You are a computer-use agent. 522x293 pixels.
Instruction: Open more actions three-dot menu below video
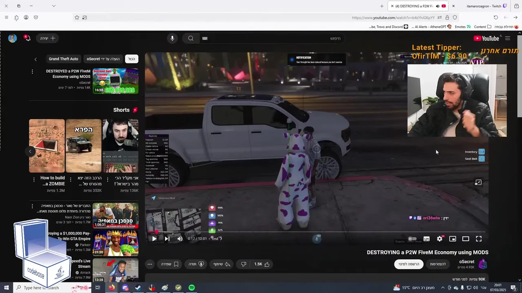150,264
